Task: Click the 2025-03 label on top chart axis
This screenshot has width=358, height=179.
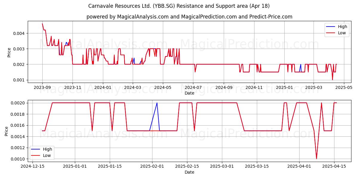Action: tap(313, 87)
